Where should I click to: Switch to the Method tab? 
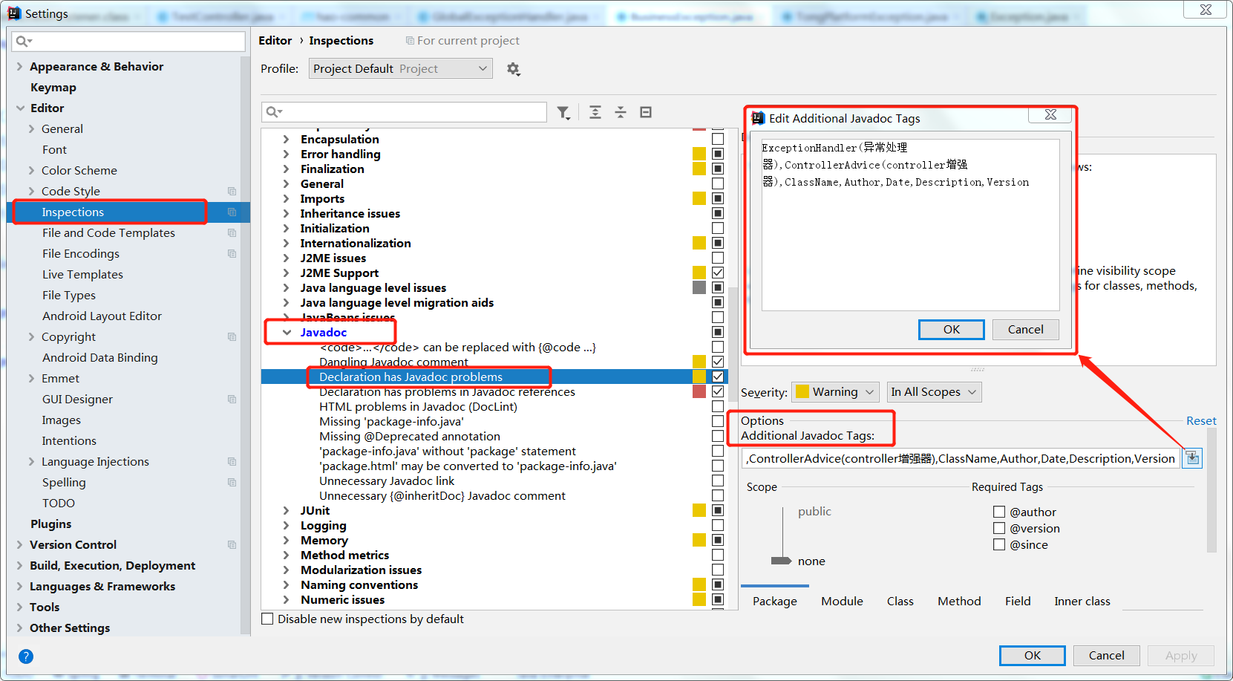959,601
